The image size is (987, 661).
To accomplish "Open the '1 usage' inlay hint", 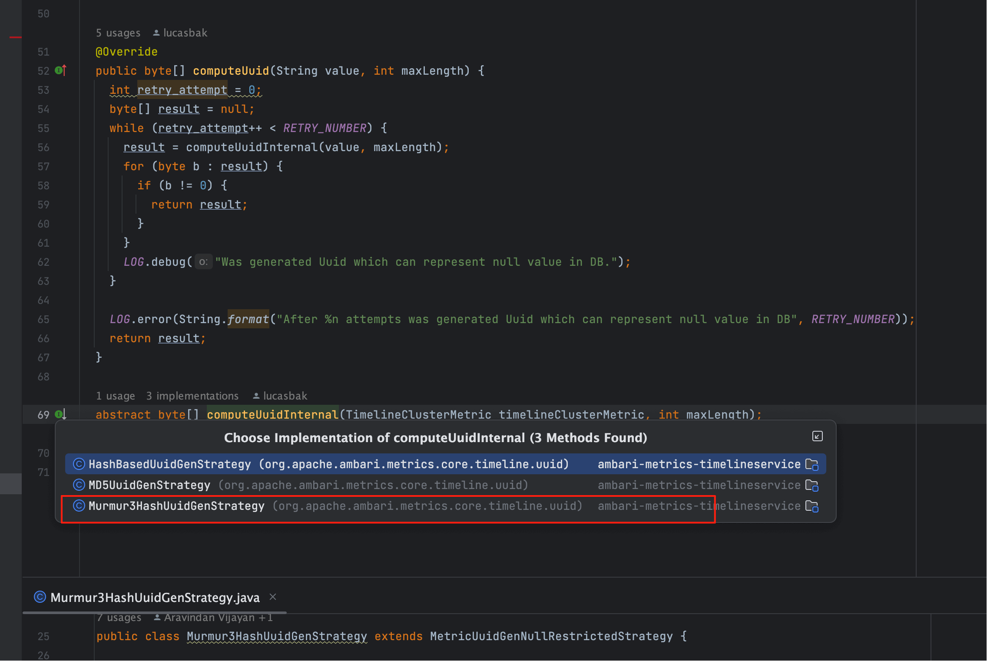I will pos(115,396).
